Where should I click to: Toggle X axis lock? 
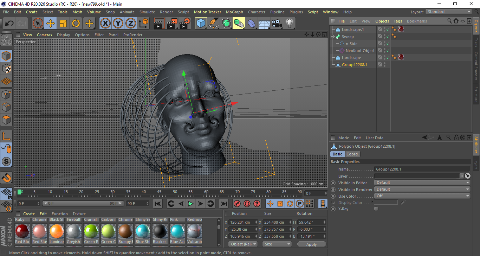click(105, 24)
